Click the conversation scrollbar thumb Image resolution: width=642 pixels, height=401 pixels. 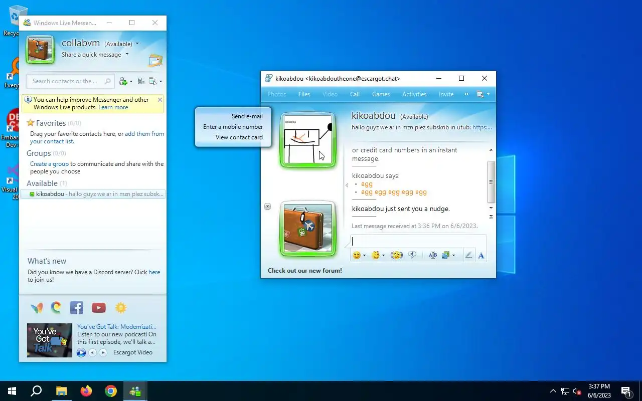pos(491,181)
